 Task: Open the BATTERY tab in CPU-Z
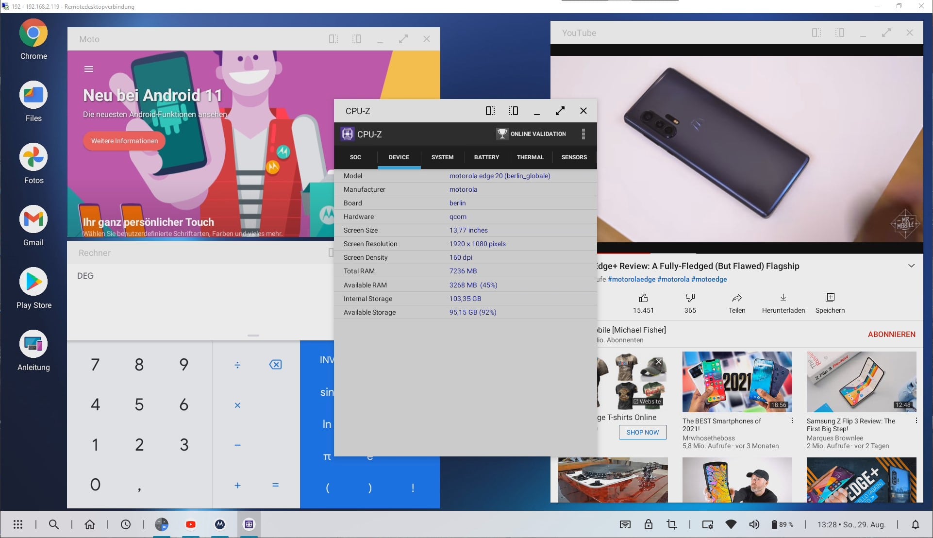point(486,157)
